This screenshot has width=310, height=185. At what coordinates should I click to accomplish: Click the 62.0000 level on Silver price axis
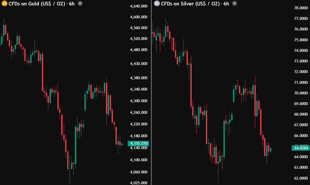301,178
